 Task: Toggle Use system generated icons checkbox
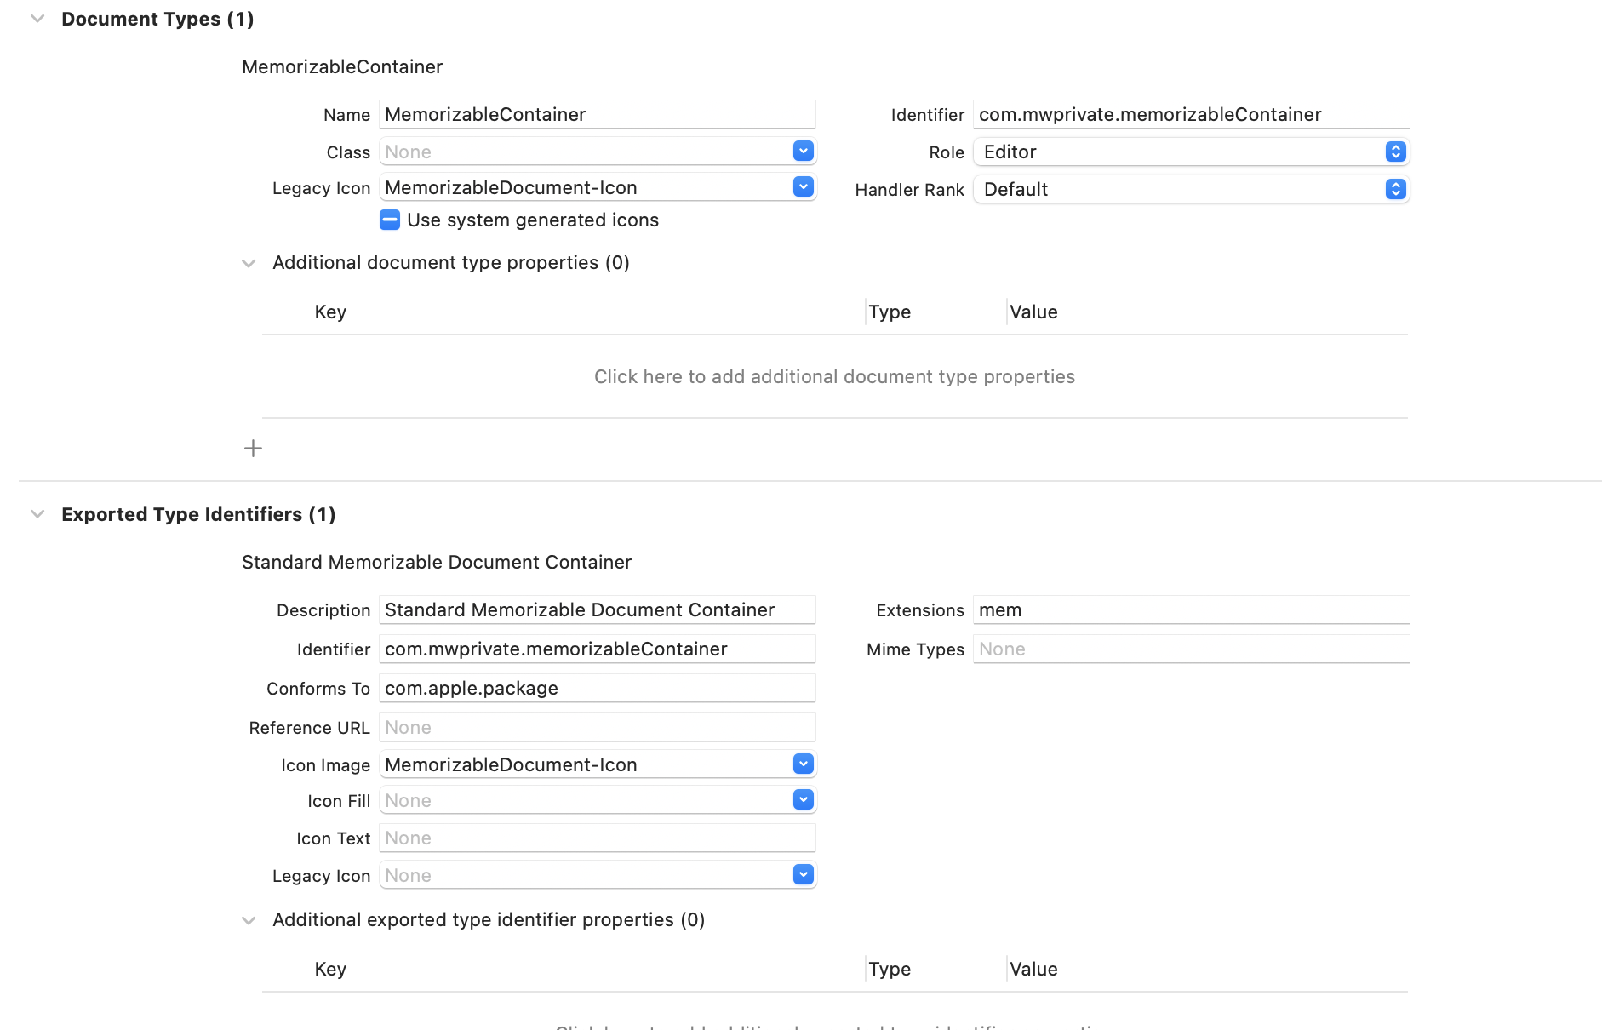(390, 220)
